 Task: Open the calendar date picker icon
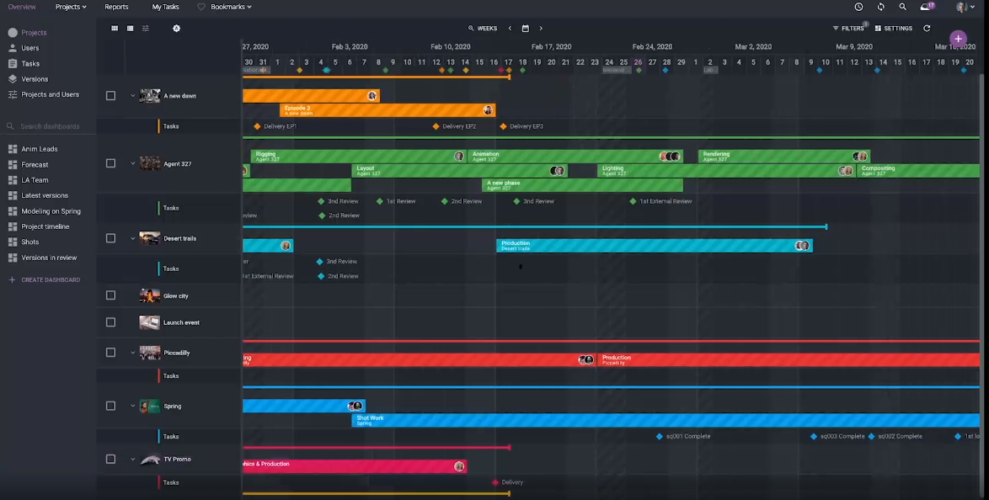[526, 29]
